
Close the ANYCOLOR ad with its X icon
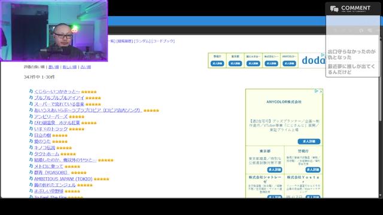(321, 91)
